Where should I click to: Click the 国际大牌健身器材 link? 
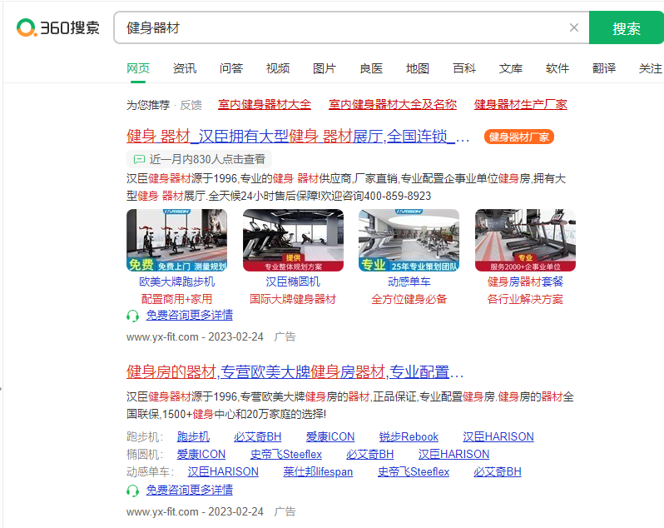coord(293,299)
